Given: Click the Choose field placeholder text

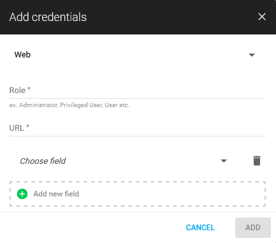Looking at the screenshot, I should point(43,161).
